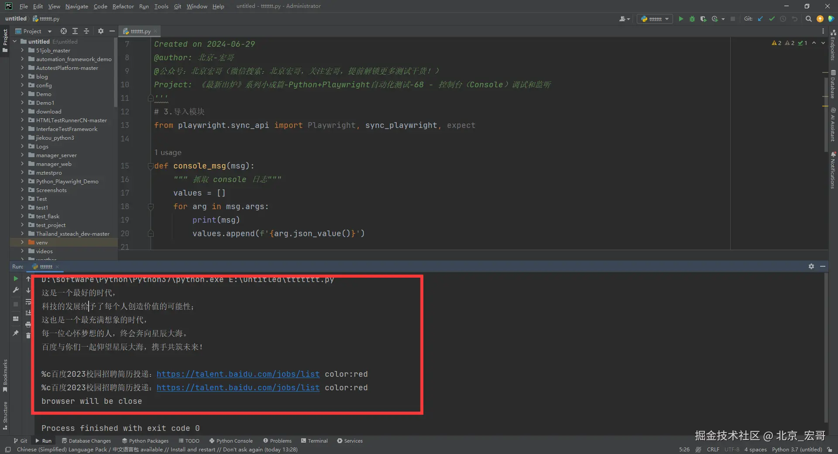Image resolution: width=838 pixels, height=454 pixels.
Task: Open Git history with the clock icon
Action: click(783, 19)
